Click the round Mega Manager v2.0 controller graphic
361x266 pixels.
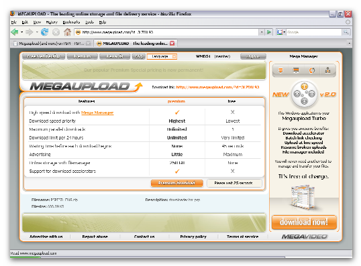click(x=304, y=94)
